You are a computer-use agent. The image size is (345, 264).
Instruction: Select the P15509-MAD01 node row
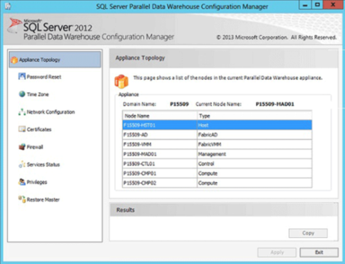tap(217, 154)
